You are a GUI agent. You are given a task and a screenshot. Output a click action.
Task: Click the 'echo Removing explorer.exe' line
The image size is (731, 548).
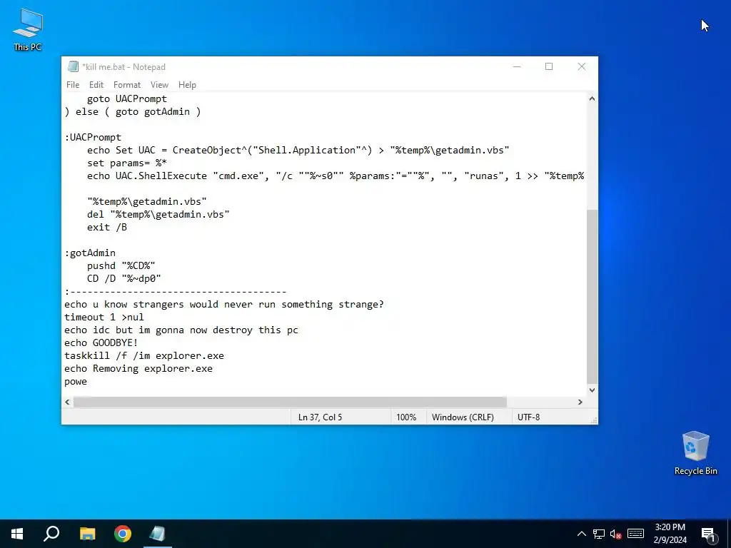click(138, 368)
